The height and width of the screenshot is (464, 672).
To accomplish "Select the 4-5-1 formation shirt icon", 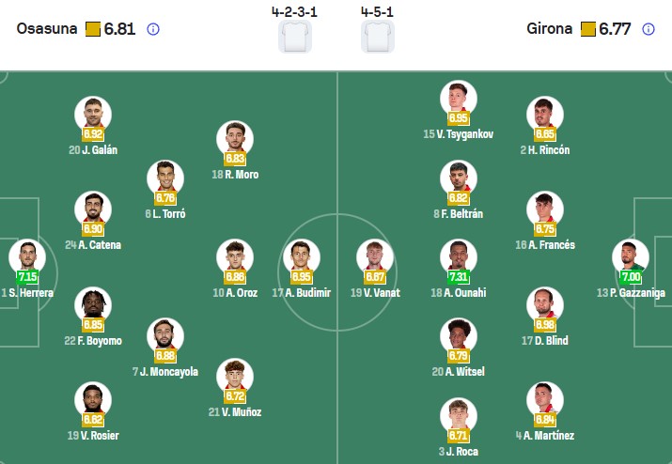I will pyautogui.click(x=378, y=36).
